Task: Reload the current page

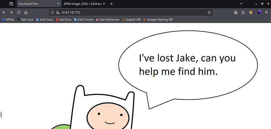Action: (18, 13)
